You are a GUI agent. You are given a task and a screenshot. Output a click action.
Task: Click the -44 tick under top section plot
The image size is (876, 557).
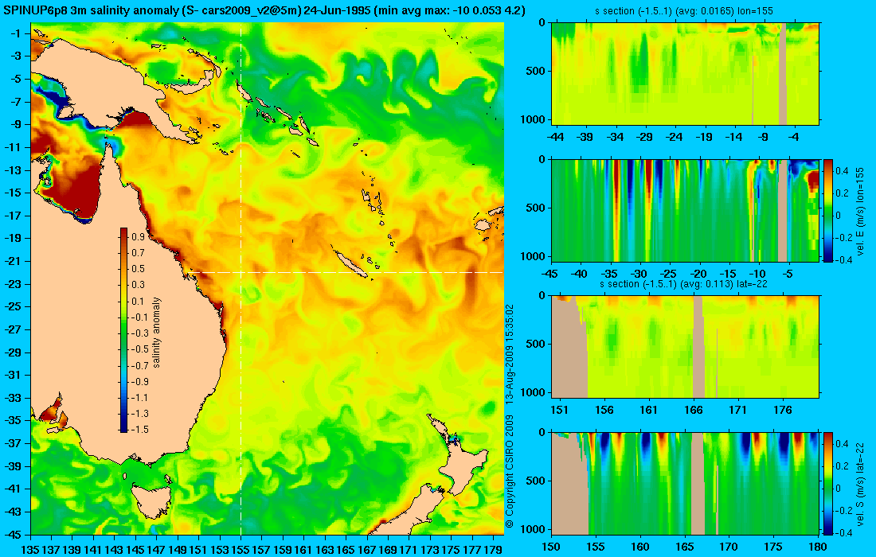coord(555,137)
